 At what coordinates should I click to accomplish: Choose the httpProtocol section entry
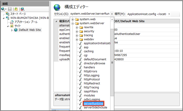pos(92,79)
